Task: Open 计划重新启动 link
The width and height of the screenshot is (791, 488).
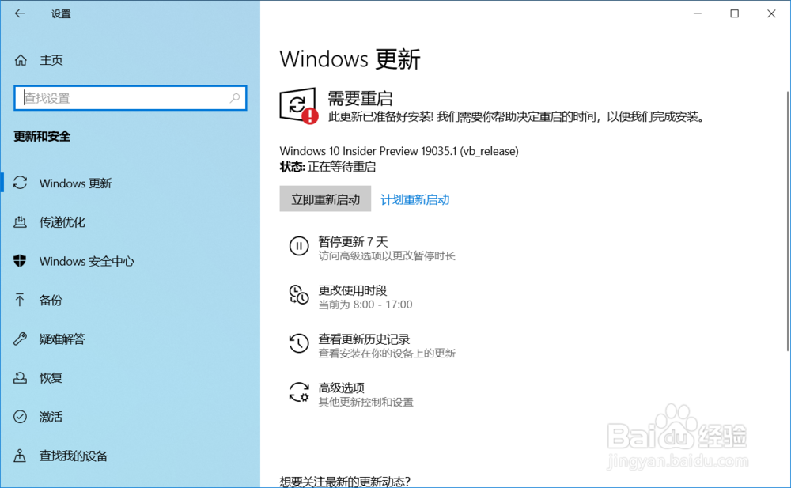Action: [414, 199]
